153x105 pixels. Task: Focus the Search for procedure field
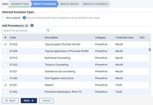[x=26, y=31]
